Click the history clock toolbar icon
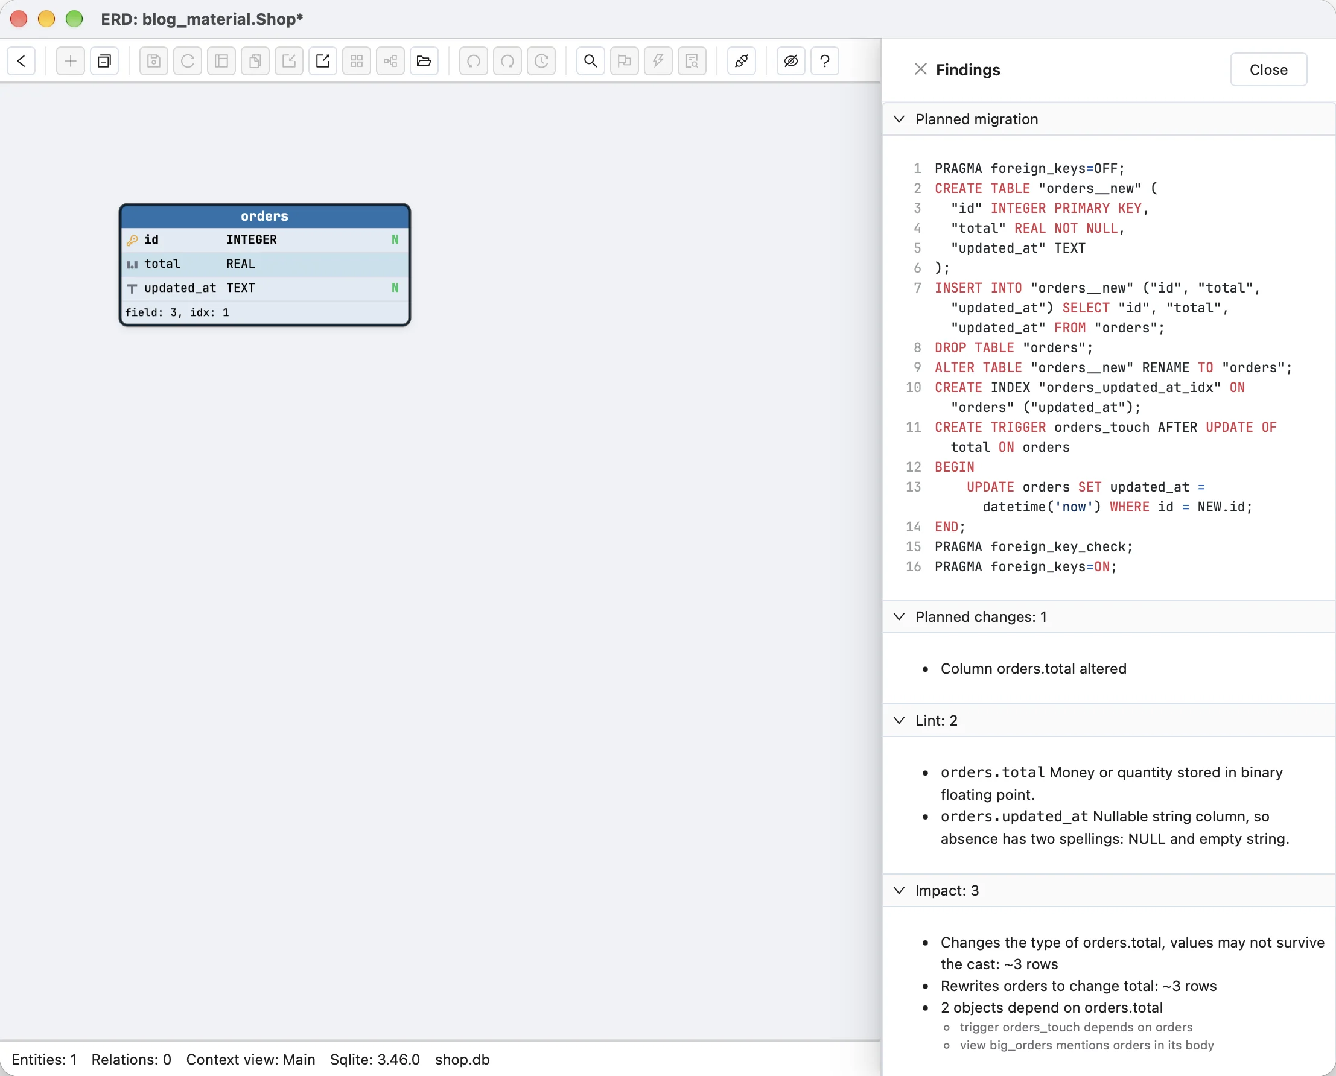 pyautogui.click(x=541, y=61)
